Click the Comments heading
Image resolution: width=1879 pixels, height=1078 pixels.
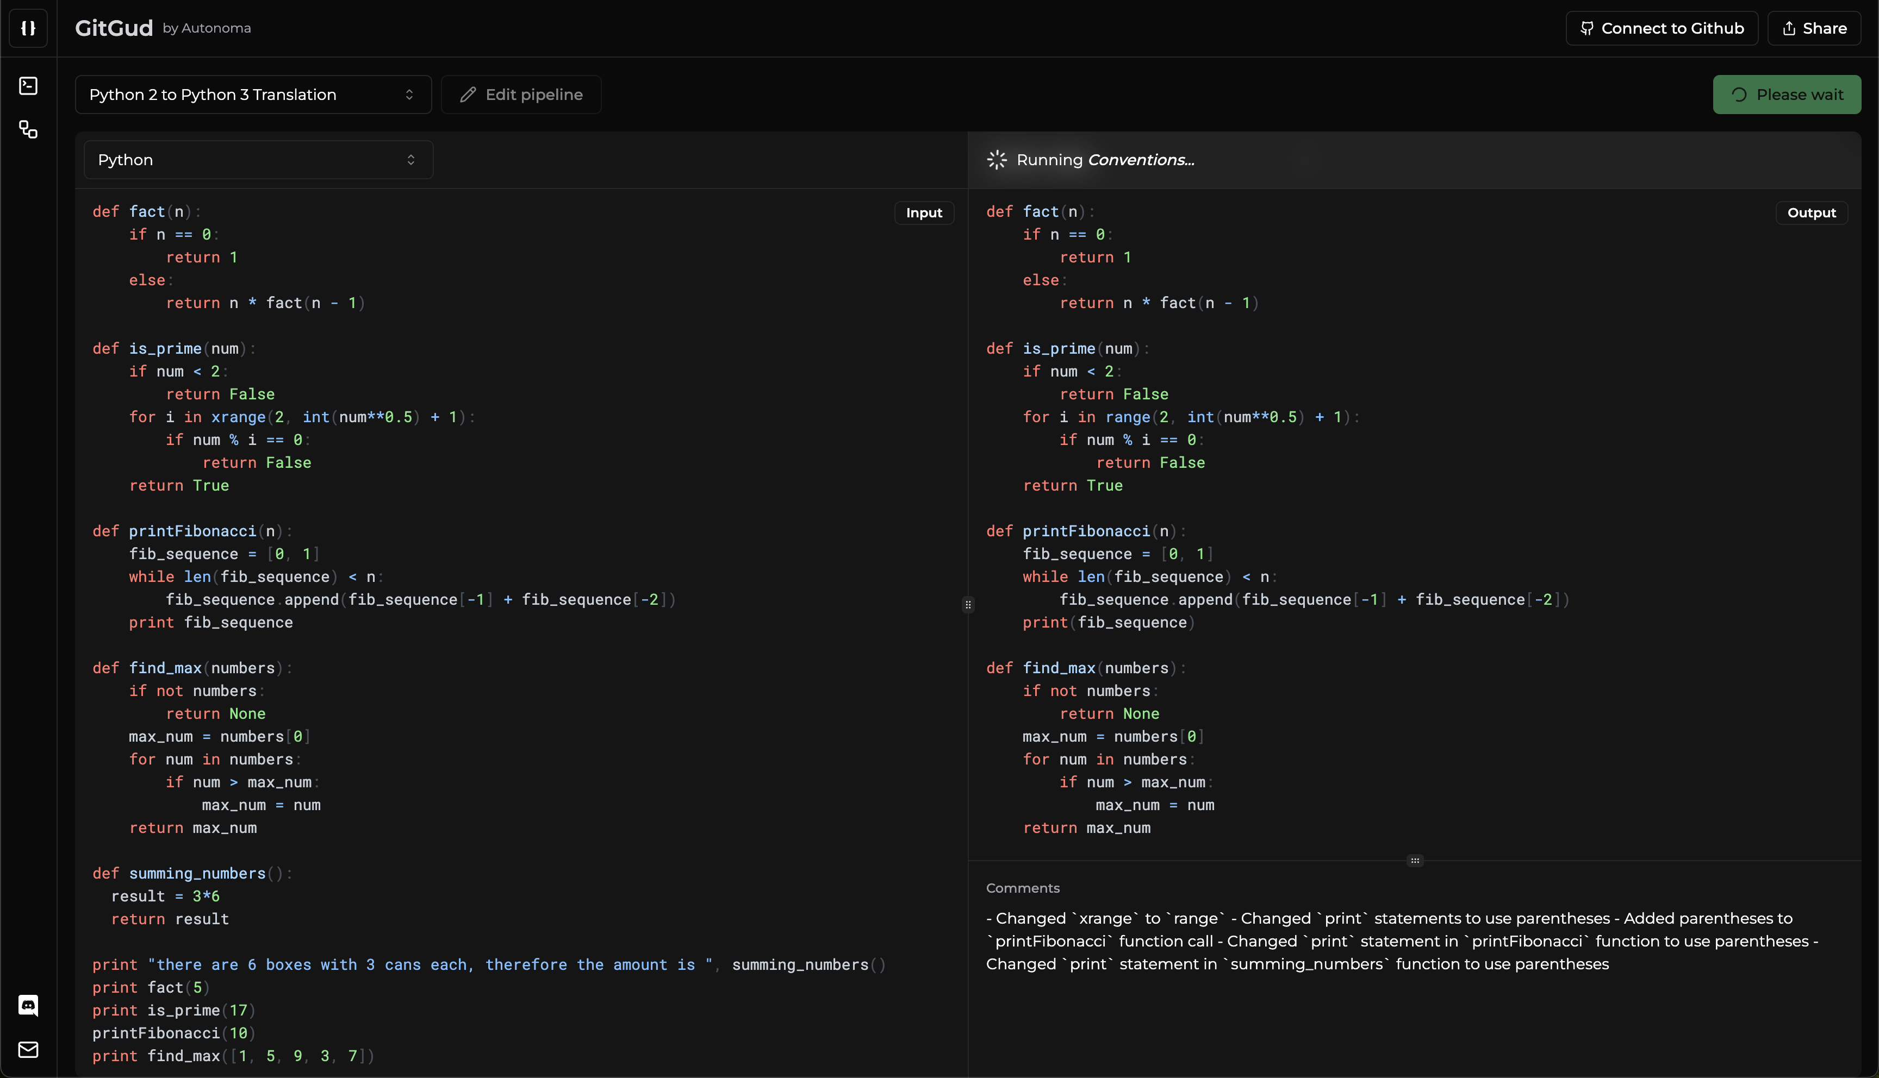coord(1022,888)
